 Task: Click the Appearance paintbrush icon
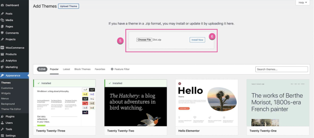[2, 75]
